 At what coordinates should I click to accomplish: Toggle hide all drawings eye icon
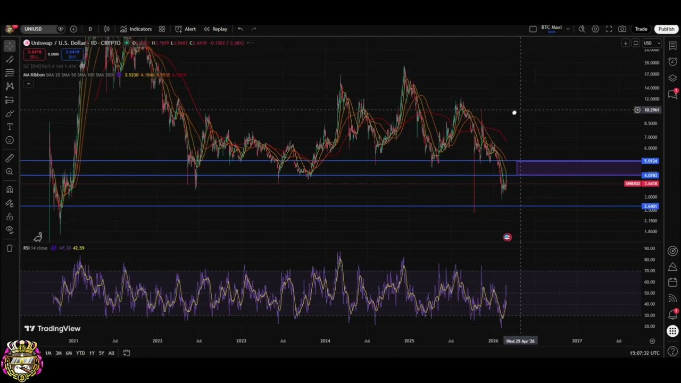click(10, 230)
